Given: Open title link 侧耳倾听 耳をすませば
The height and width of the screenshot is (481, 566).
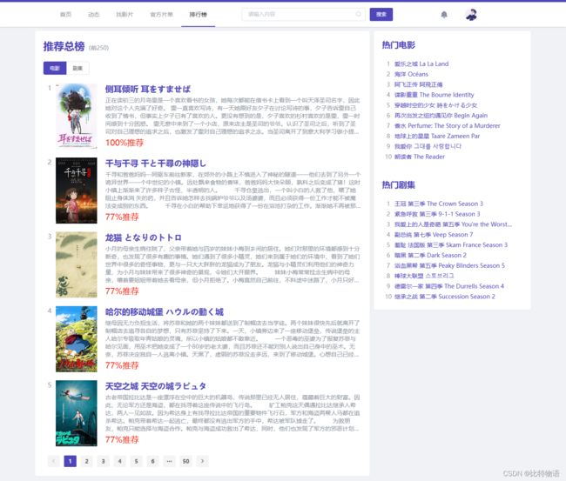Looking at the screenshot, I should pos(148,89).
